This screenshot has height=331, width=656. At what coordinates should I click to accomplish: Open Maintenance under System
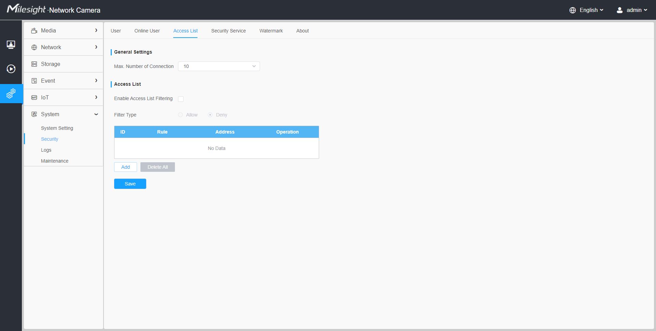coord(55,161)
